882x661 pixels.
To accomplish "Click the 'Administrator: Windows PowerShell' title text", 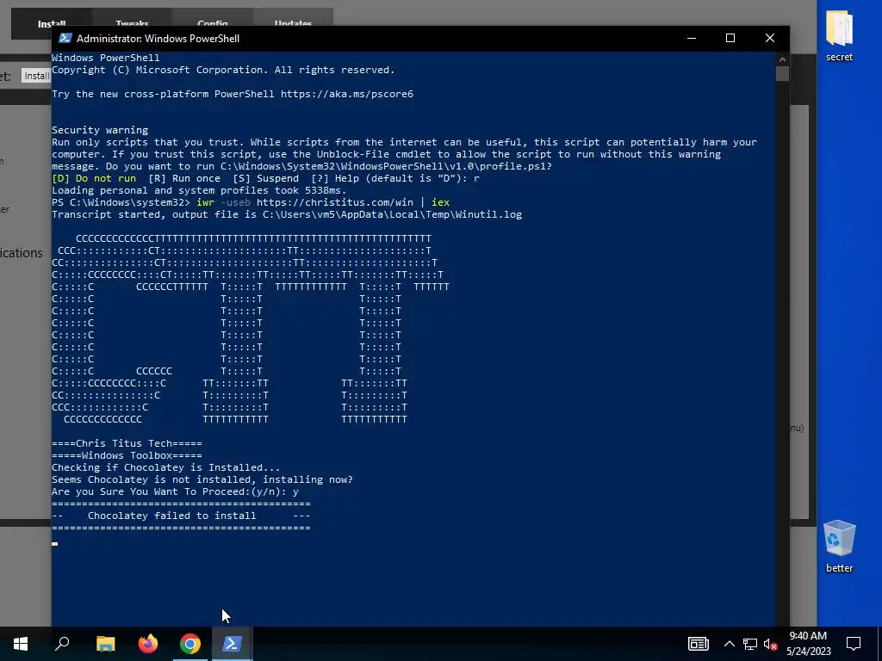I will [x=158, y=38].
